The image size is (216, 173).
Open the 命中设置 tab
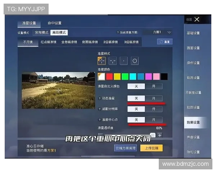55,23
